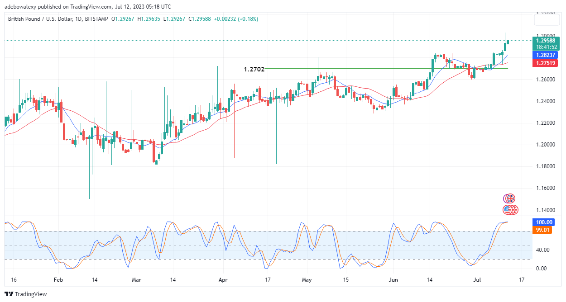
Task: Click the 1.22000 price axis label
Action: (x=545, y=123)
